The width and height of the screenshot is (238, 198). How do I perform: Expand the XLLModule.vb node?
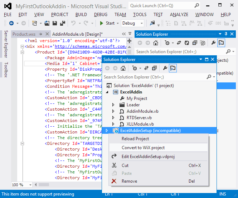[x=113, y=124]
